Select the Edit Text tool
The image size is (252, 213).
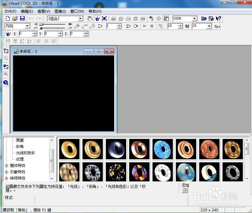tap(6, 58)
